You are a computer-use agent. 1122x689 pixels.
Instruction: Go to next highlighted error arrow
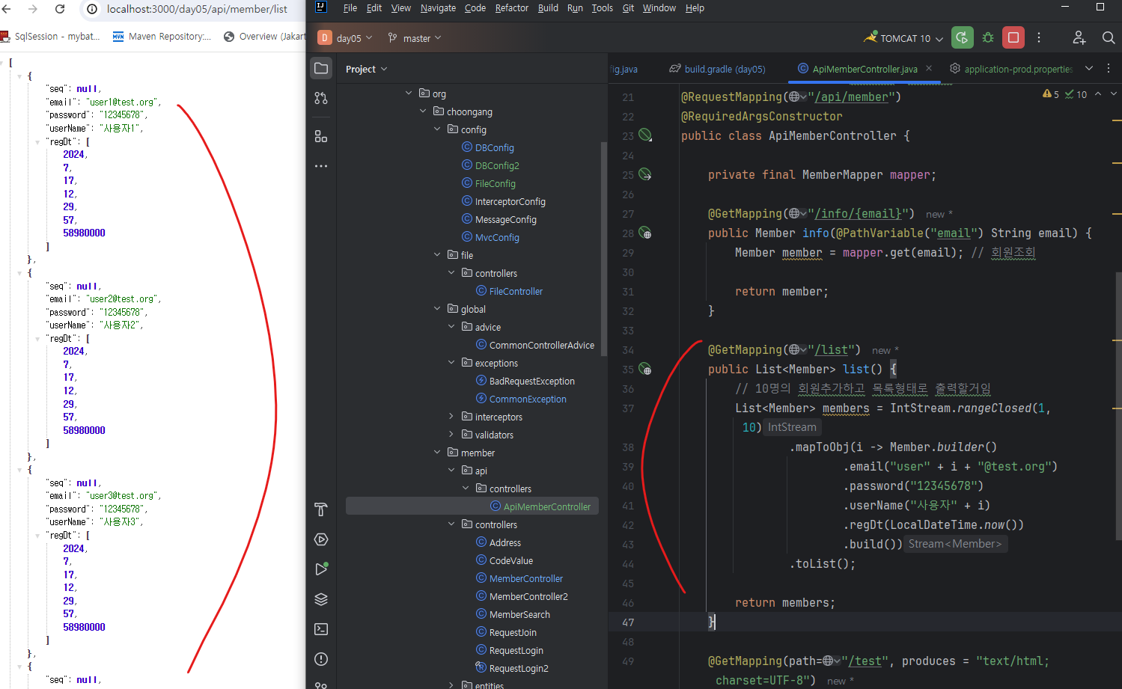[1114, 94]
